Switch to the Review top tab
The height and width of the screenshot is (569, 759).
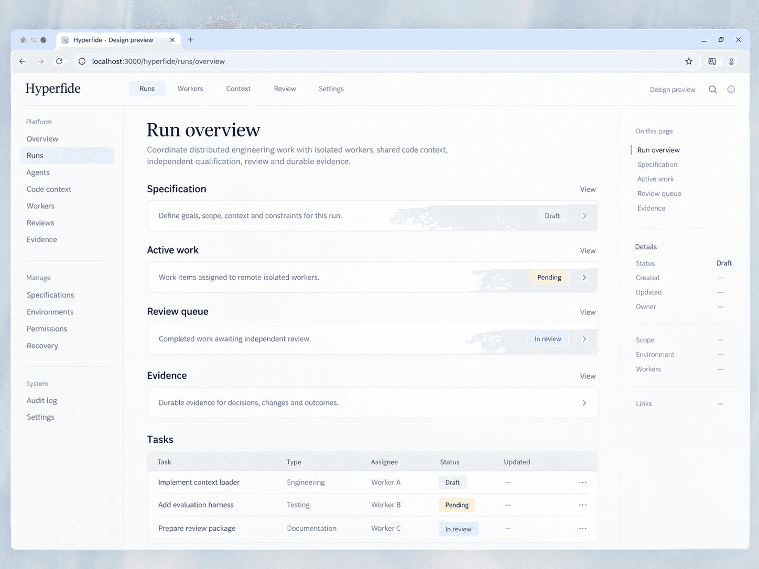[285, 89]
